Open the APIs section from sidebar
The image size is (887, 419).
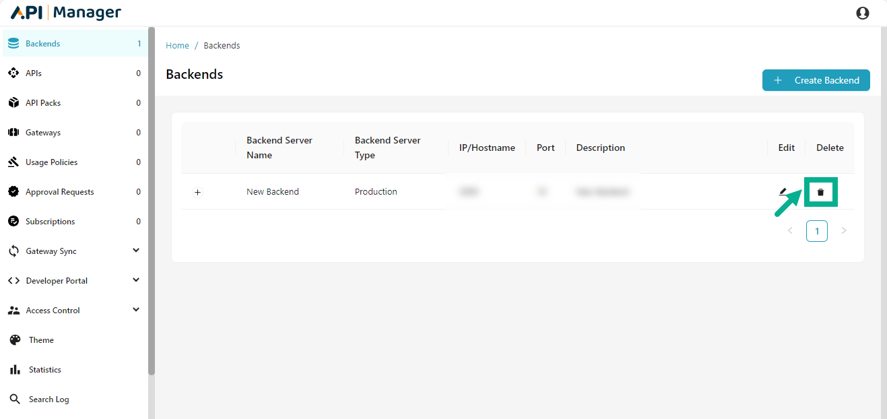[x=14, y=73]
